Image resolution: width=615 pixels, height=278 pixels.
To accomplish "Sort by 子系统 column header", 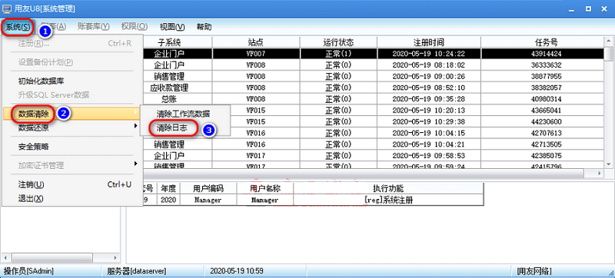I will [x=169, y=42].
